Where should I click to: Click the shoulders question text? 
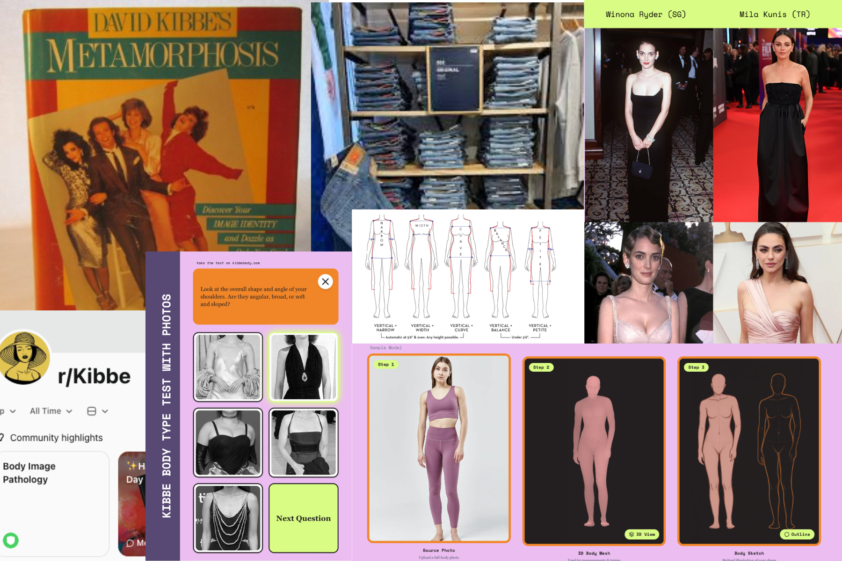pos(254,296)
